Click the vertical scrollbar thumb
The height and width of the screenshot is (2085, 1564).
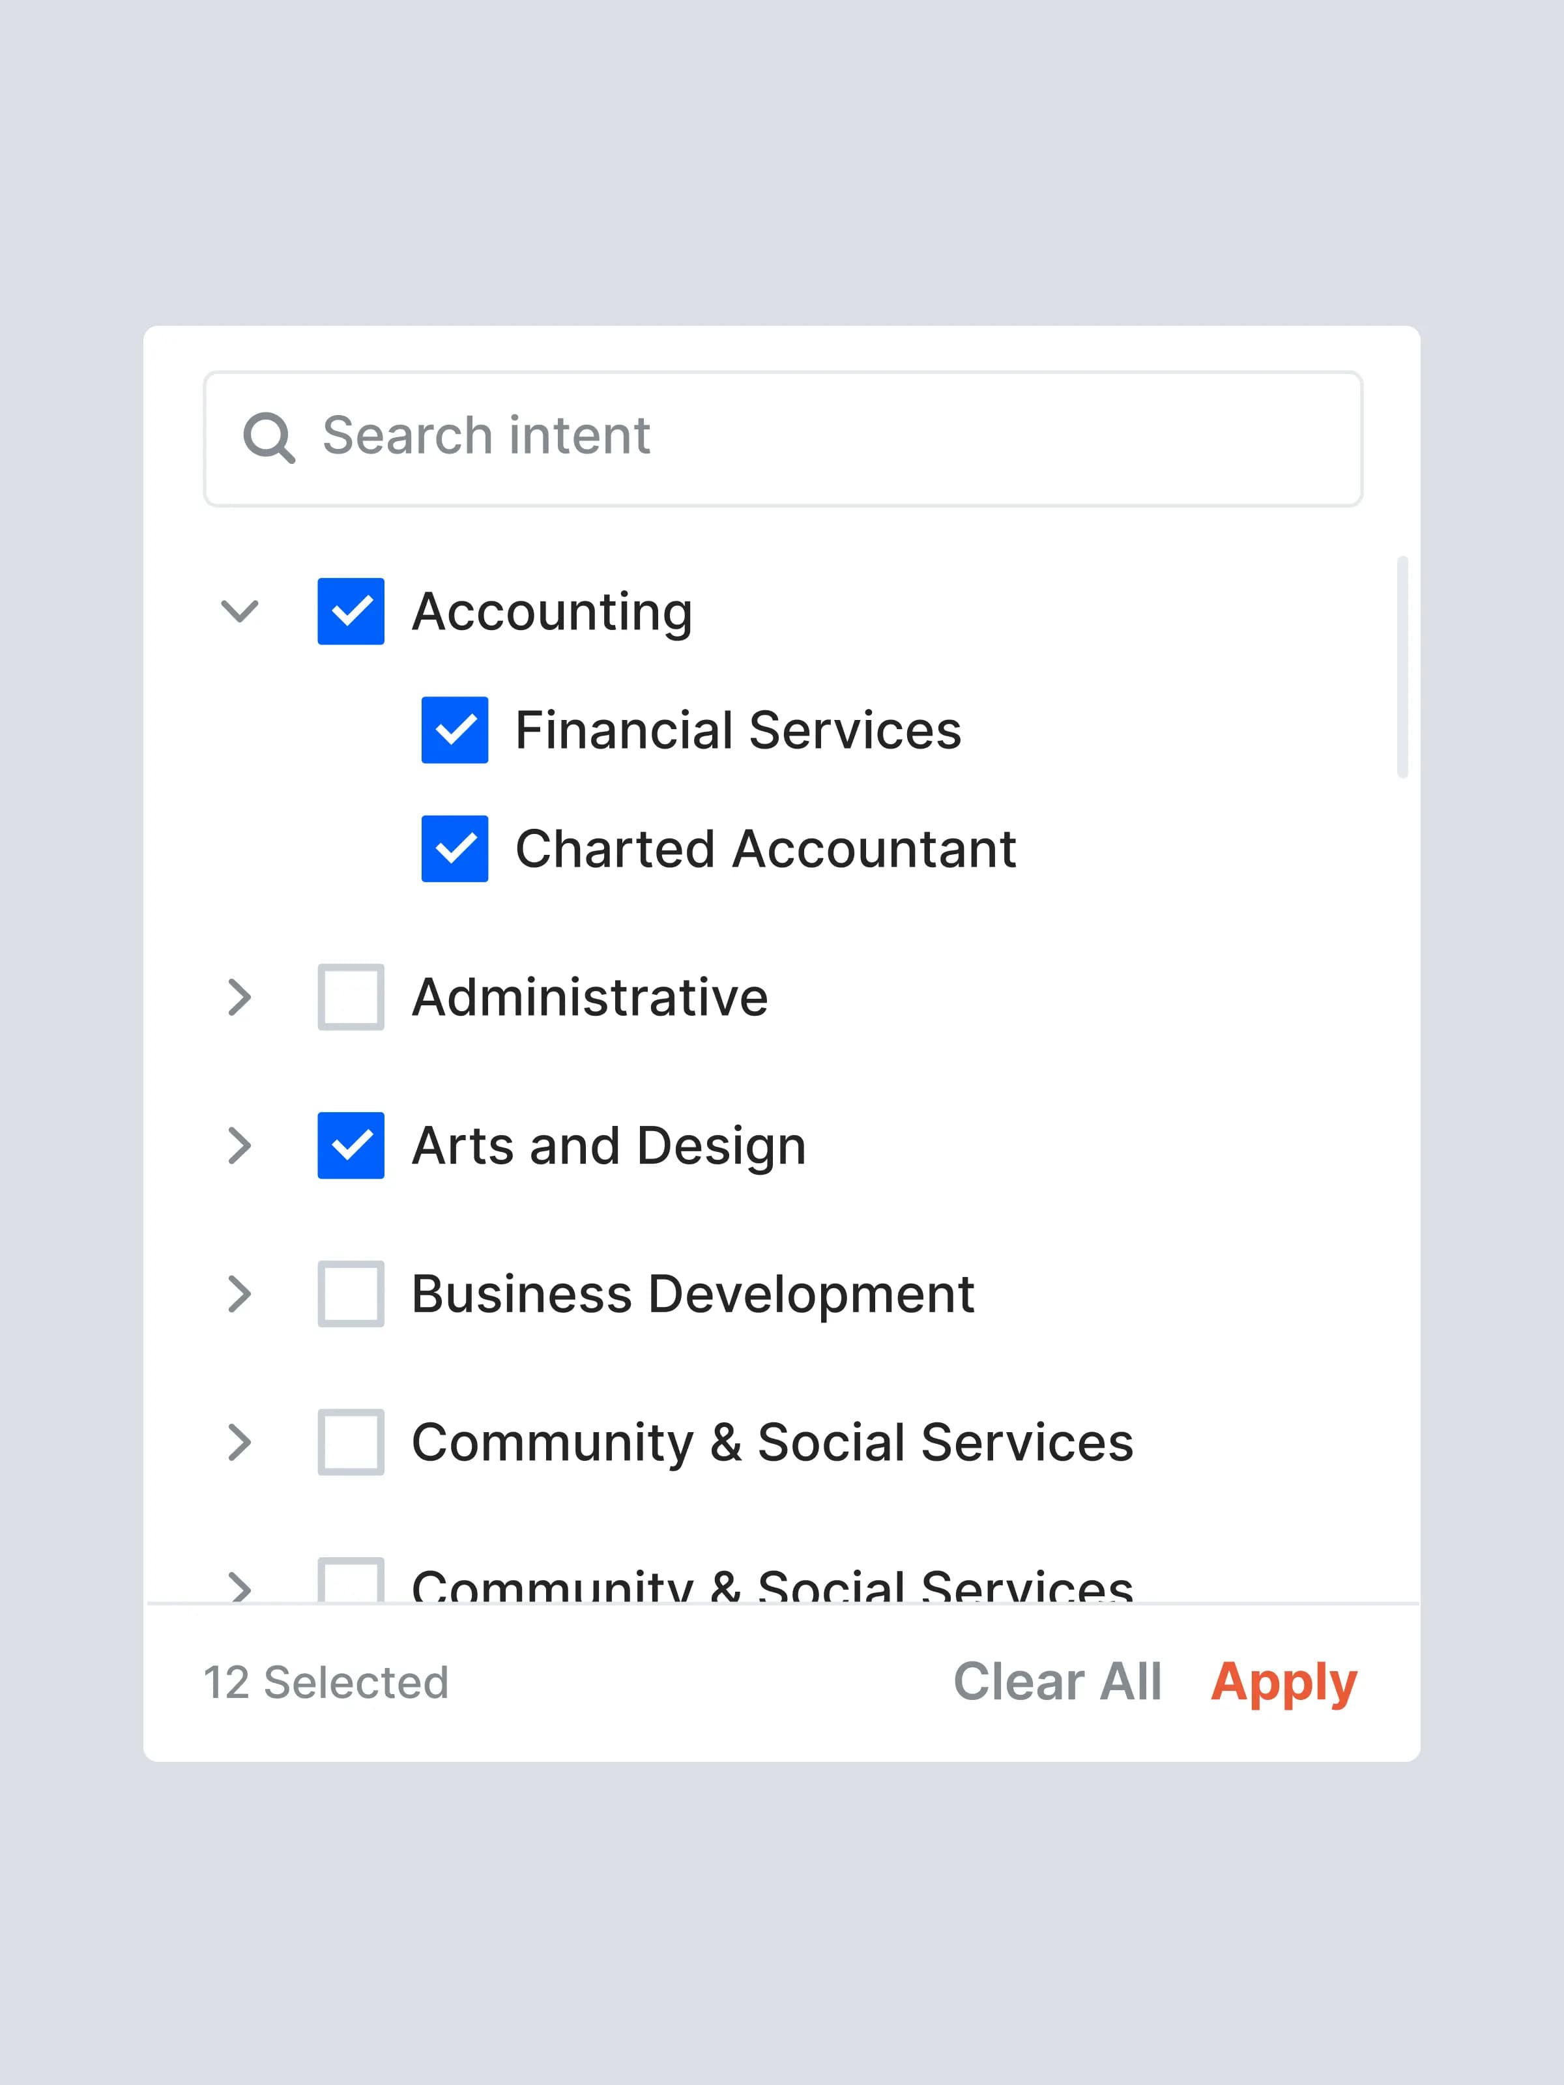point(1402,667)
